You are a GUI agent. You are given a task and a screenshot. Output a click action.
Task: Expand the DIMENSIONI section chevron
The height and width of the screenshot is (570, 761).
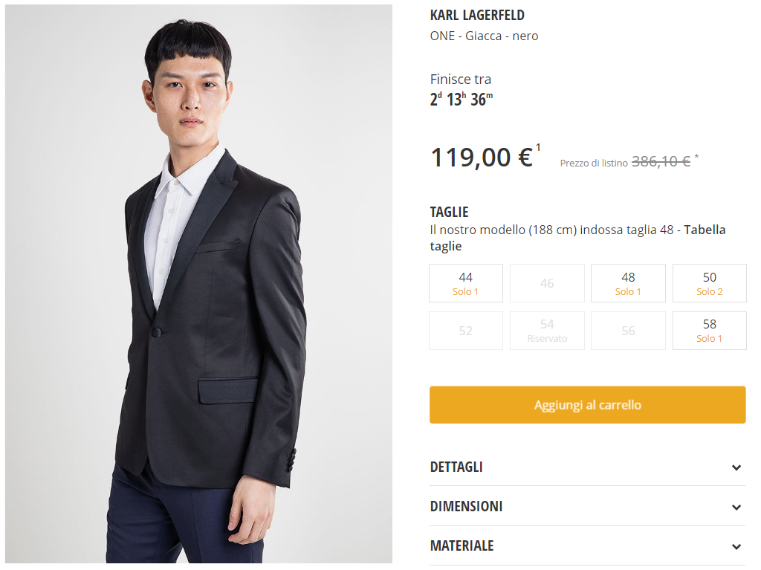click(x=736, y=507)
